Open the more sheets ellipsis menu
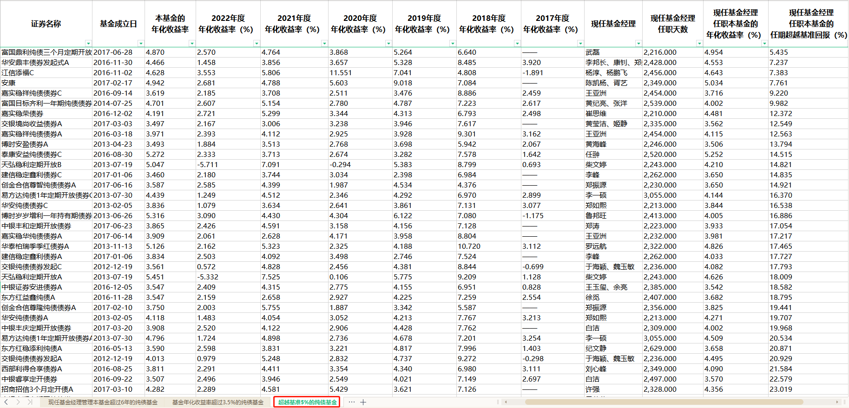849x408 pixels. coord(351,402)
